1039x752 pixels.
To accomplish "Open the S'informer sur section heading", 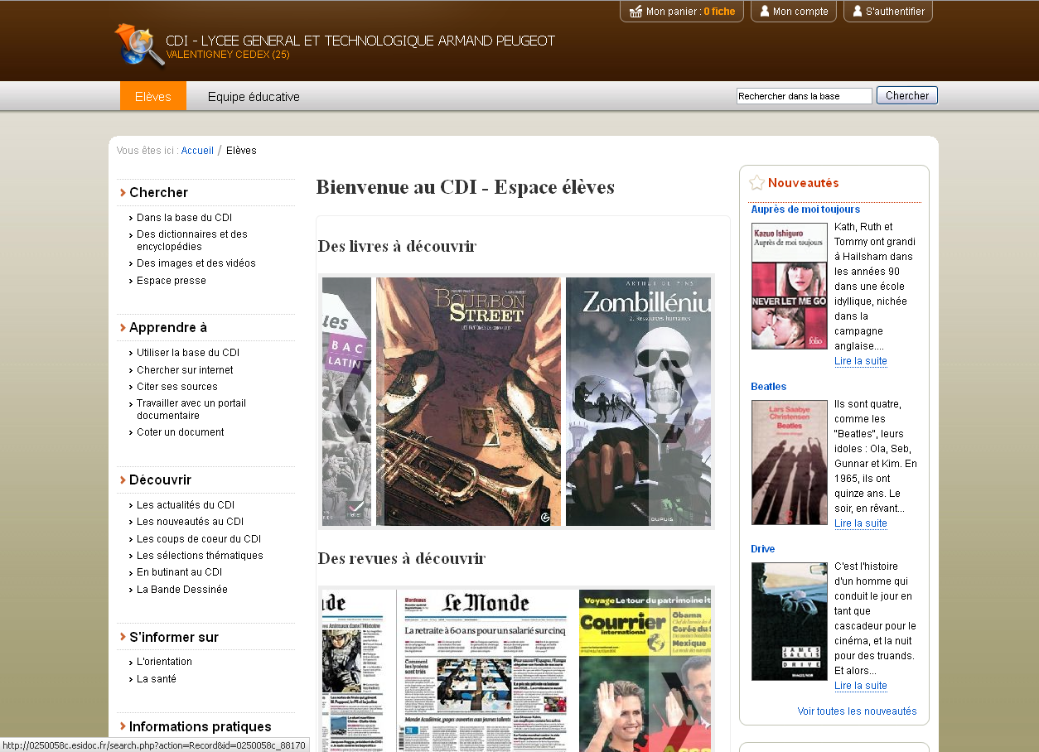I will 174,637.
